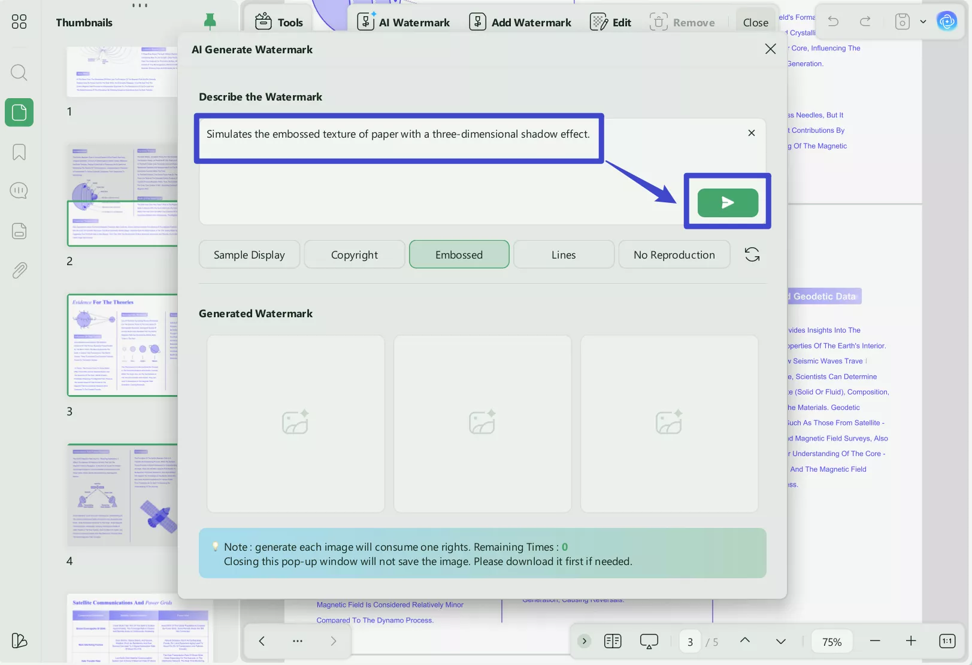The height and width of the screenshot is (665, 972).
Task: Start presentation slideshow mode
Action: point(649,641)
